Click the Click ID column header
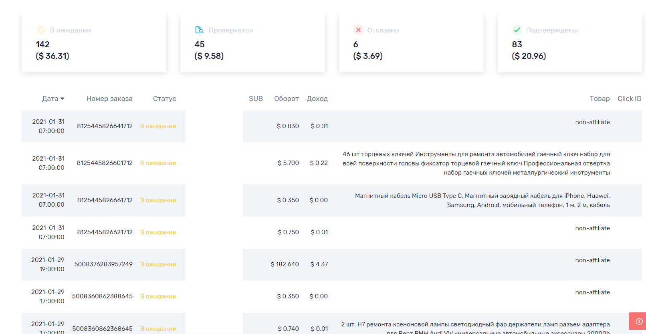The width and height of the screenshot is (646, 334). (x=629, y=99)
